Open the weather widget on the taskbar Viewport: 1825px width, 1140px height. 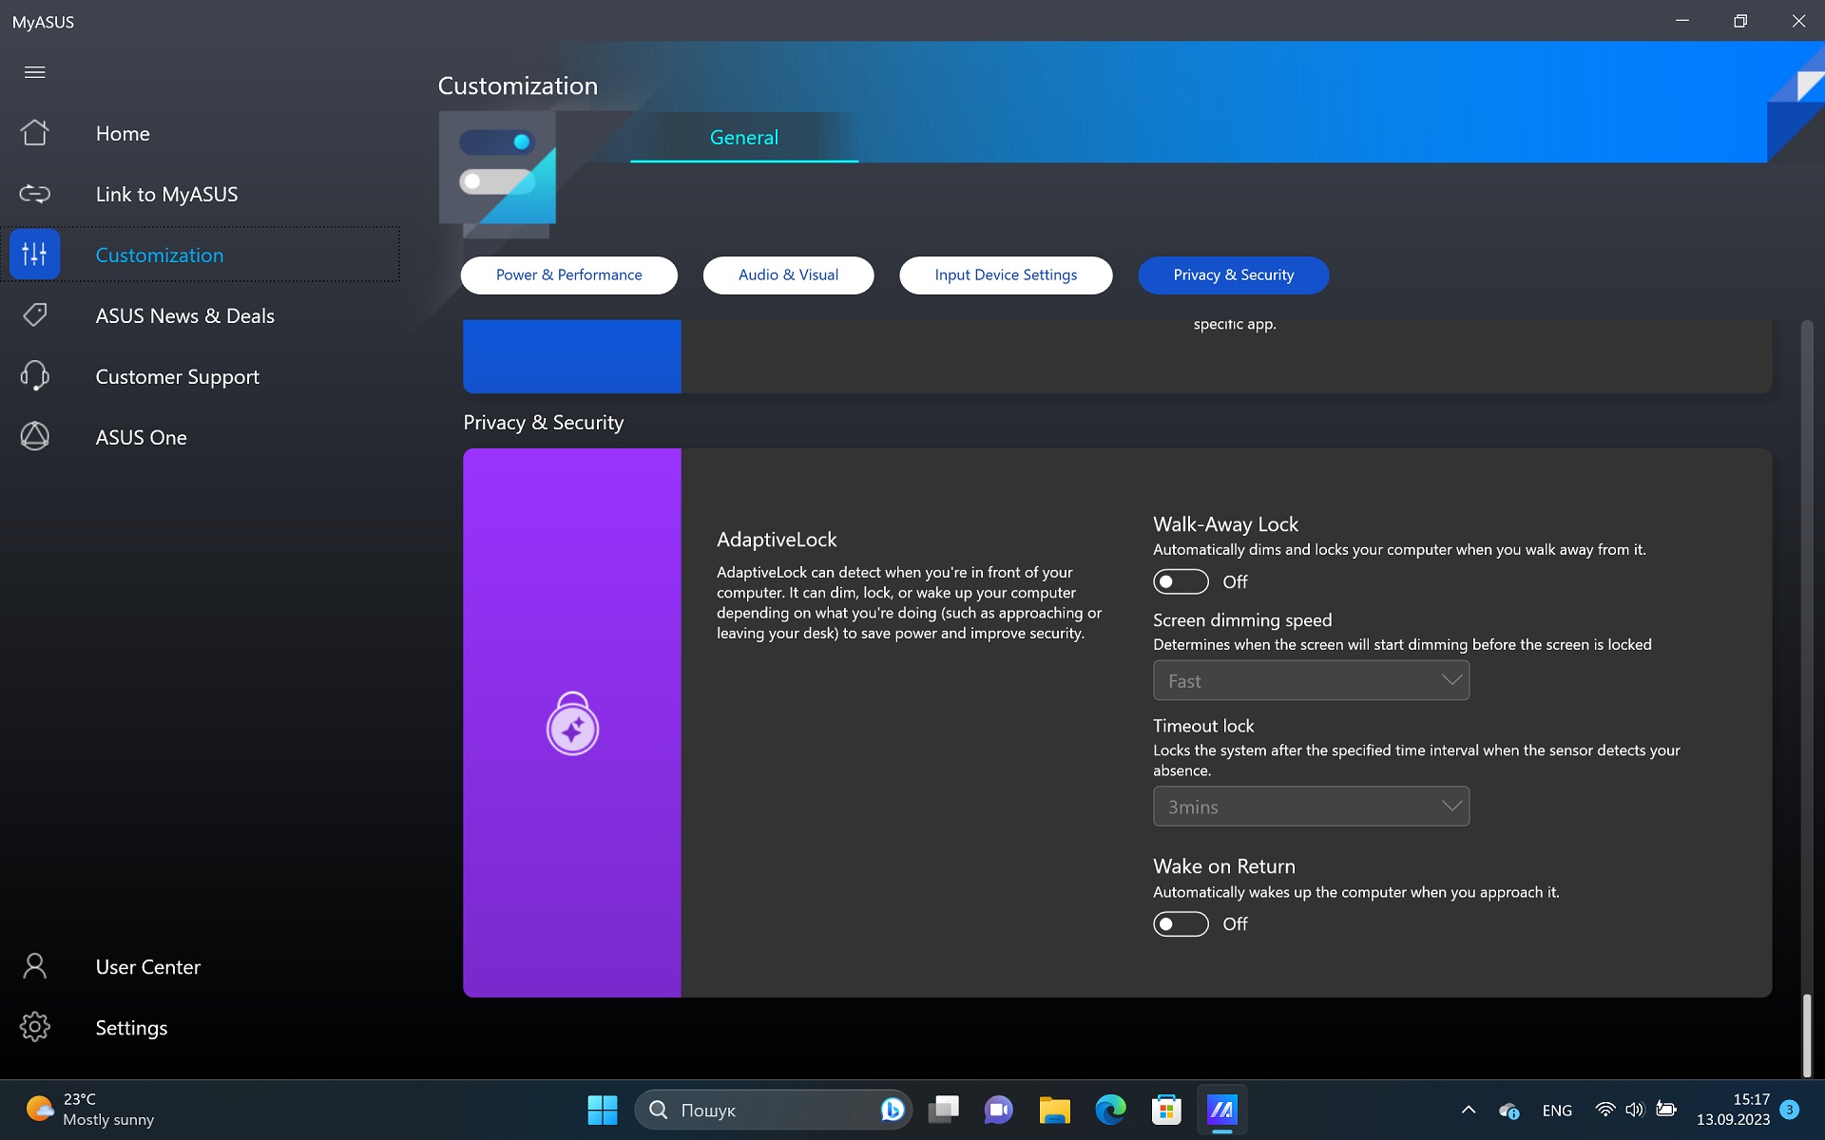[x=90, y=1110]
